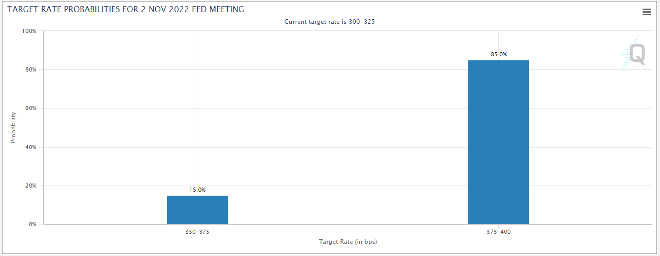Click the 15.0% data label
Image resolution: width=660 pixels, height=256 pixels.
197,190
